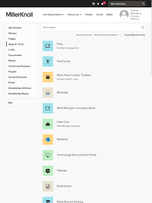Open Technology Service Desk Portal link
152x203 pixels.
click(x=76, y=155)
